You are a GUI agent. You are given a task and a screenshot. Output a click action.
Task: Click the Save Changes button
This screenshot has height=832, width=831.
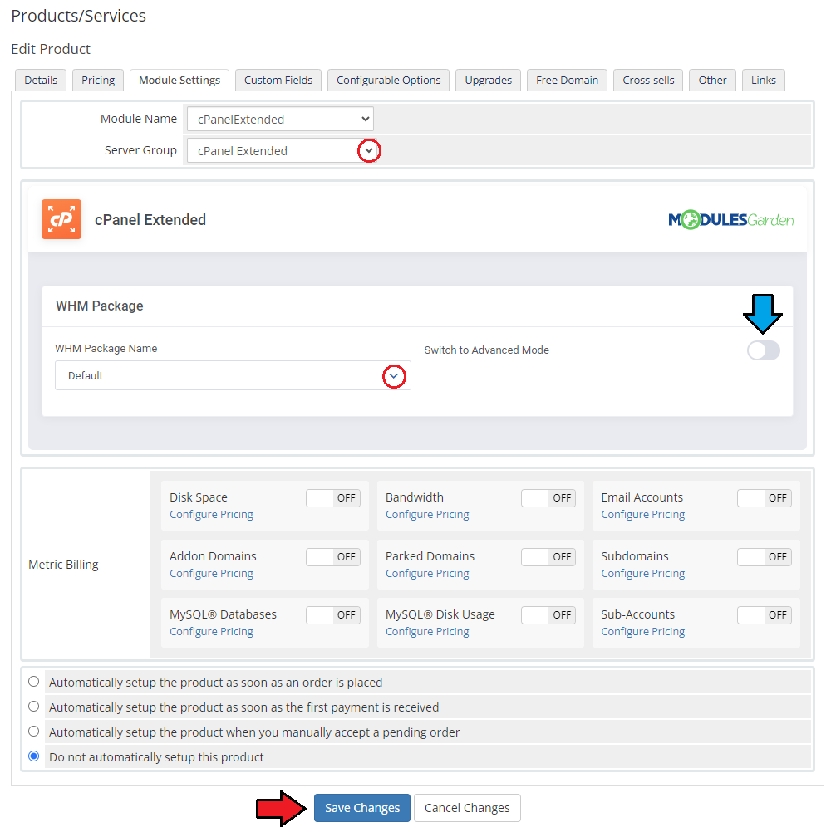[x=362, y=808]
